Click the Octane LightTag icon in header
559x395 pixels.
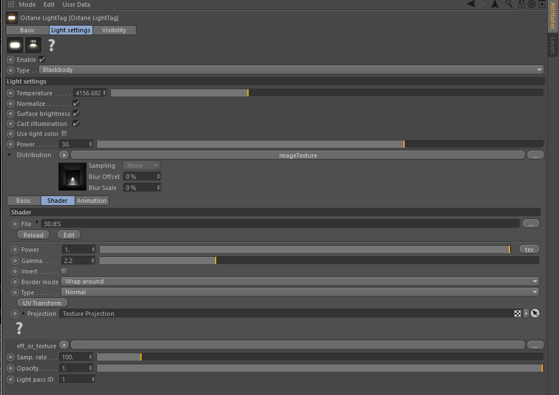[12, 17]
